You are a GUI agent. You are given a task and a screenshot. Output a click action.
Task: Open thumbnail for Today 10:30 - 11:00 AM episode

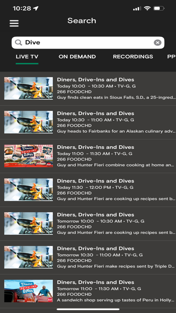click(28, 122)
